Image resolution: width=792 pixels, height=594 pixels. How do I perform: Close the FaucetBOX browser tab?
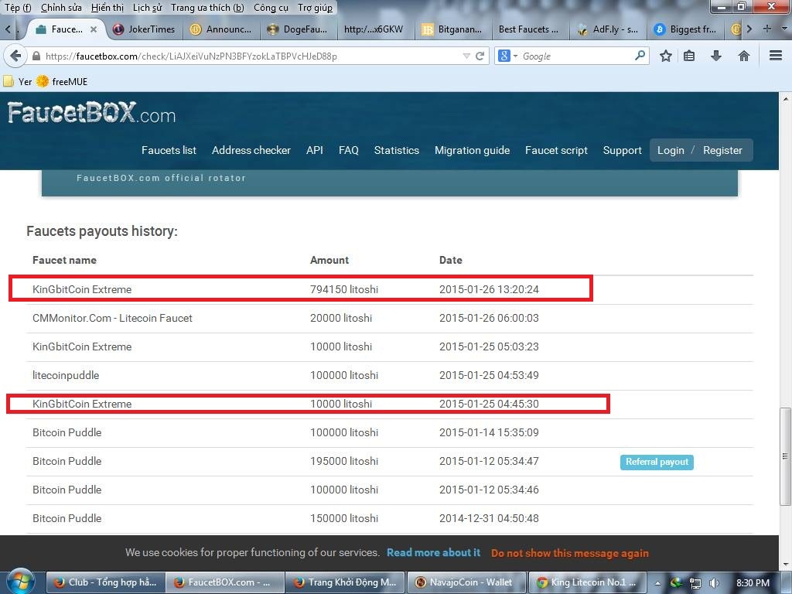click(94, 29)
